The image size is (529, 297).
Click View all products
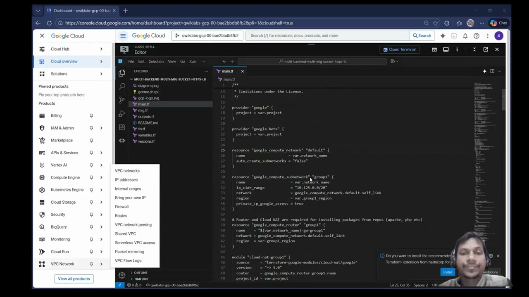[x=74, y=279]
